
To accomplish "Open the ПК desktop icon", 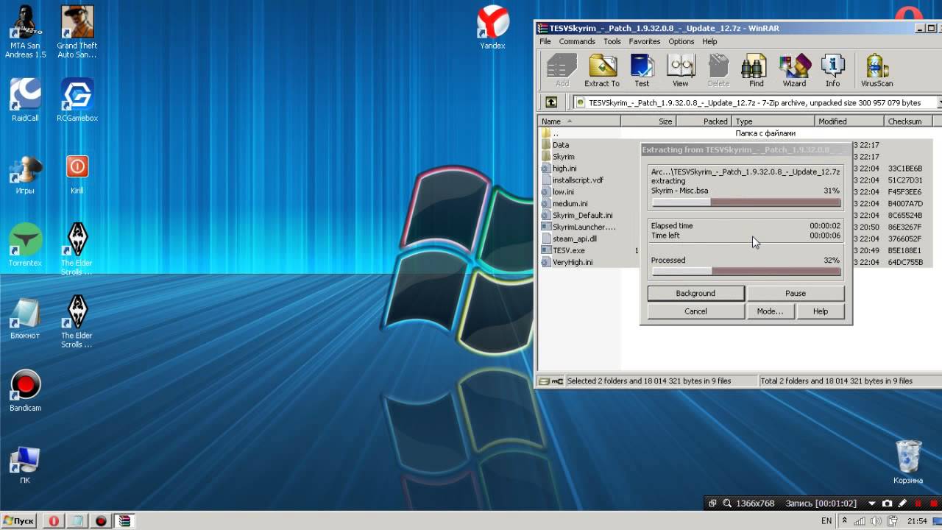I will (25, 464).
